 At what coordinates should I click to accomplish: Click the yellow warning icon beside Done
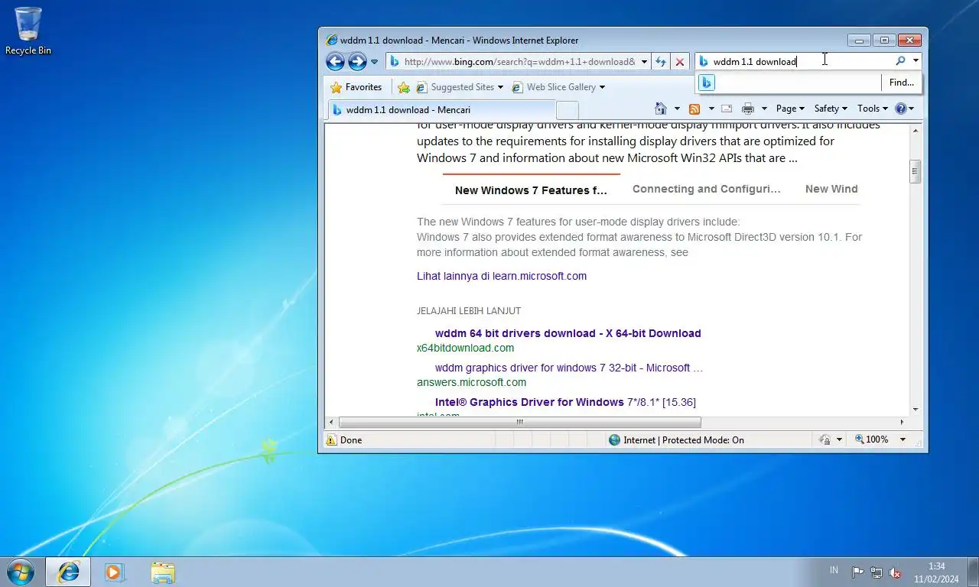point(331,439)
